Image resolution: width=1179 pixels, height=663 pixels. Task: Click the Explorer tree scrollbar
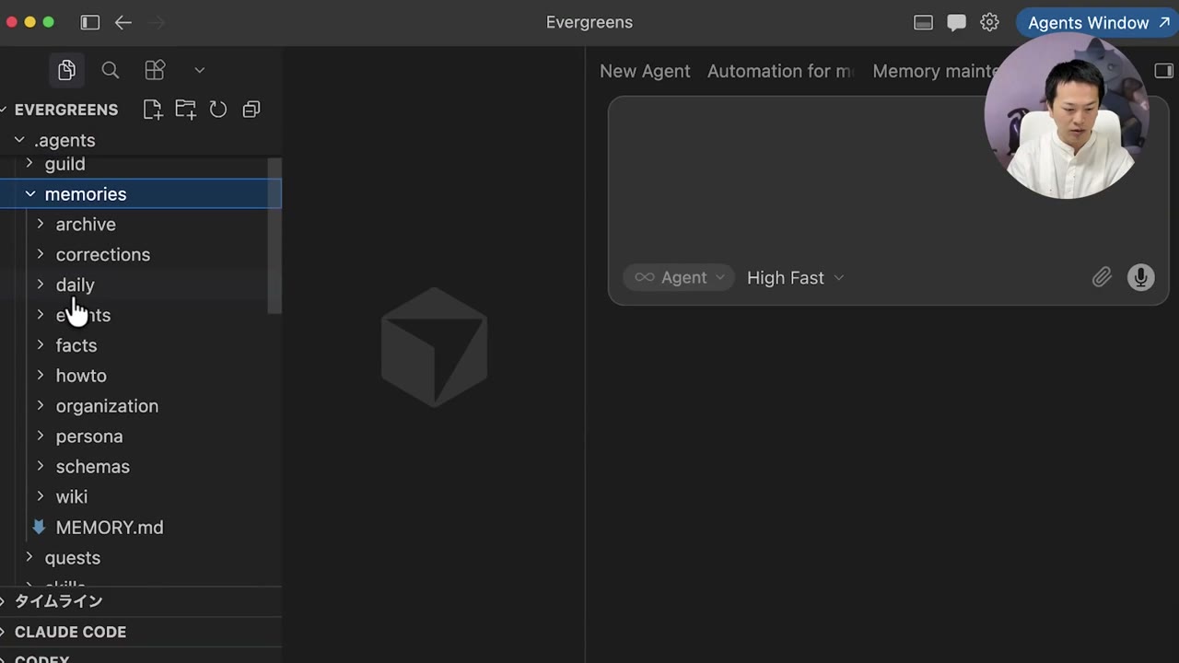(x=274, y=235)
